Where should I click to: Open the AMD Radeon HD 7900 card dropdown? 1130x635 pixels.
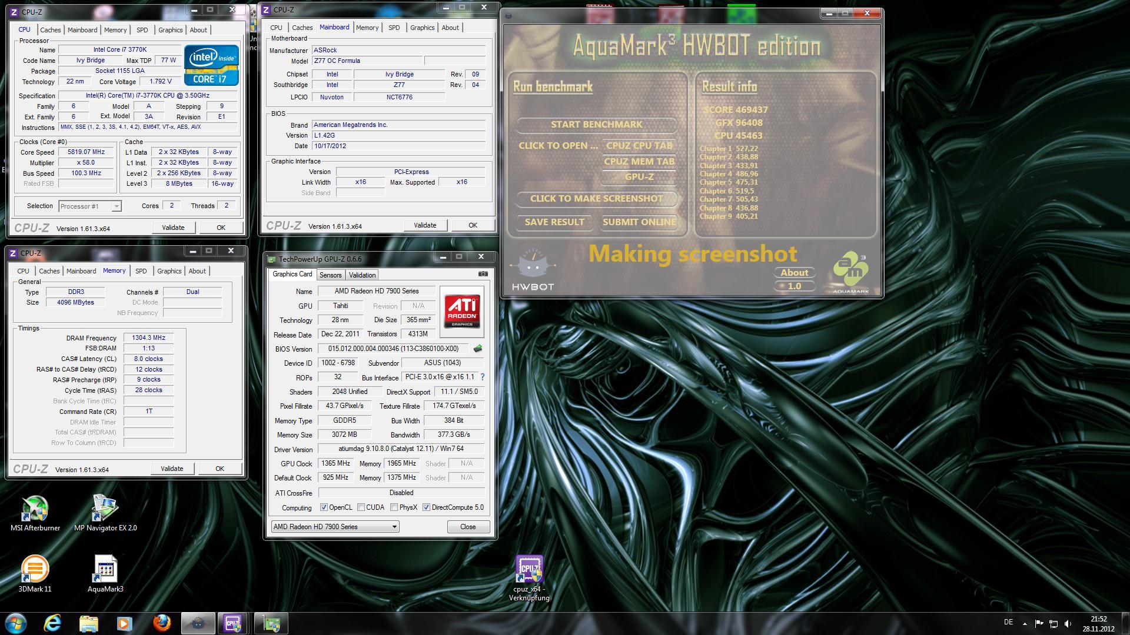(x=335, y=527)
